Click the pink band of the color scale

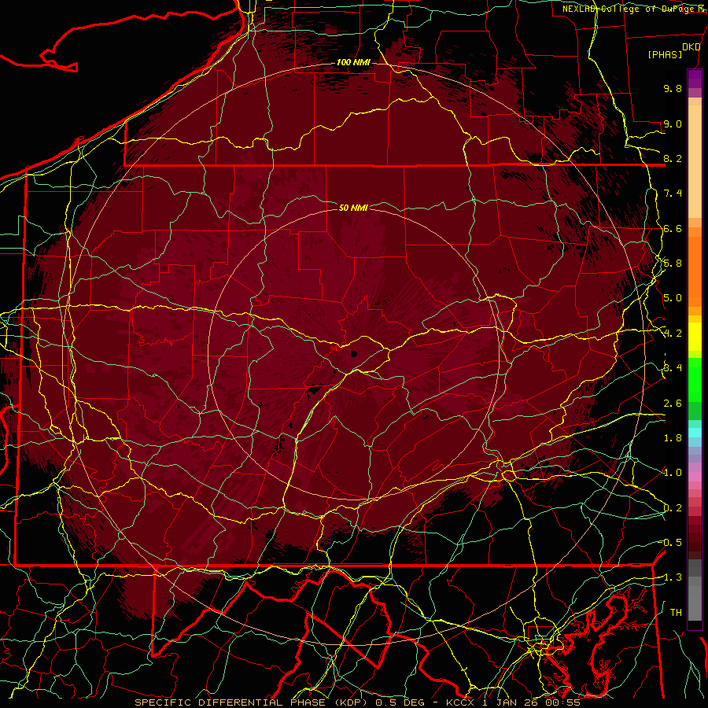[695, 477]
